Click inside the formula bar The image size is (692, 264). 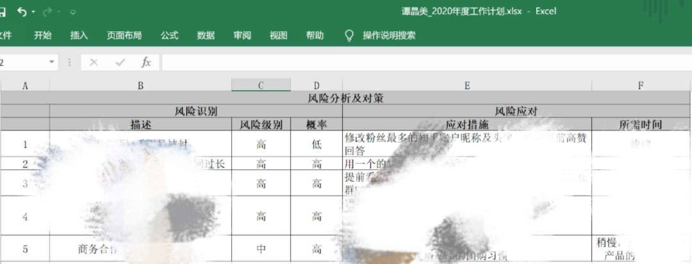tap(426, 63)
